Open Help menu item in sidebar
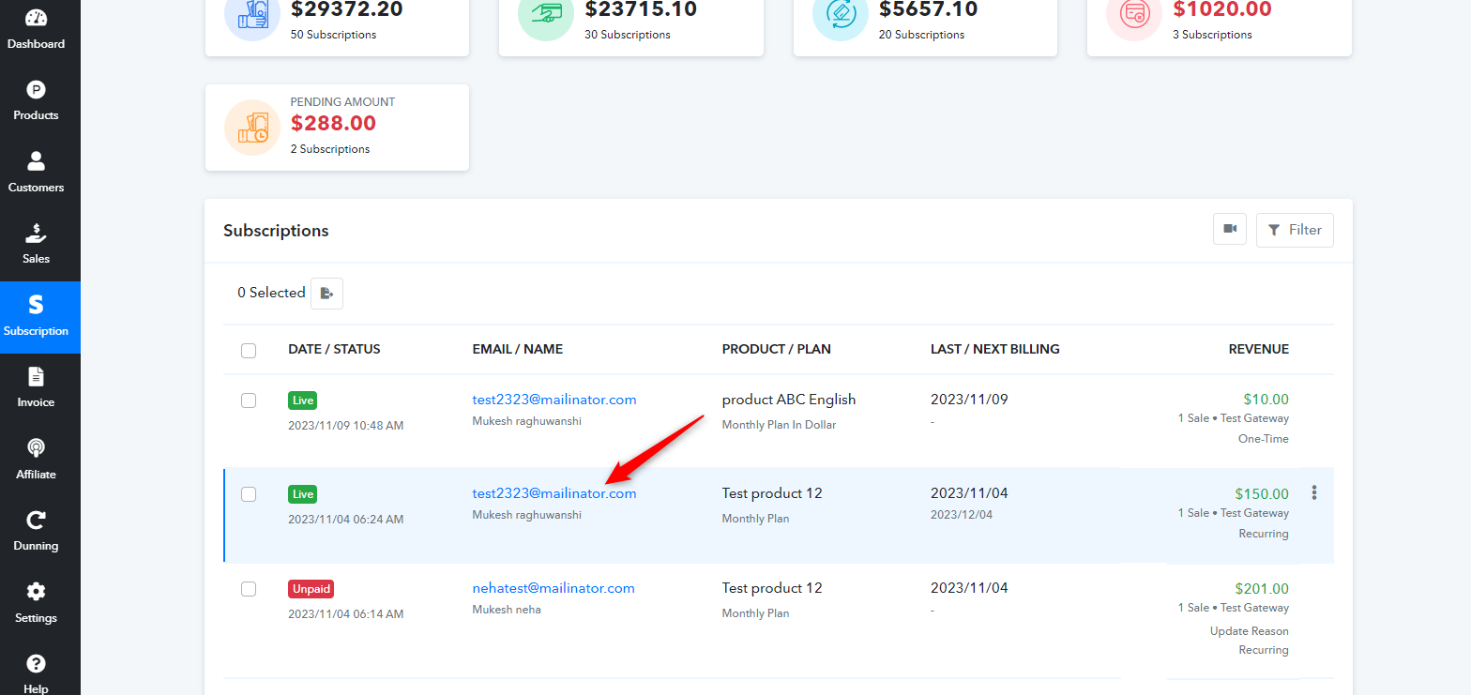The width and height of the screenshot is (1471, 695). [x=36, y=673]
